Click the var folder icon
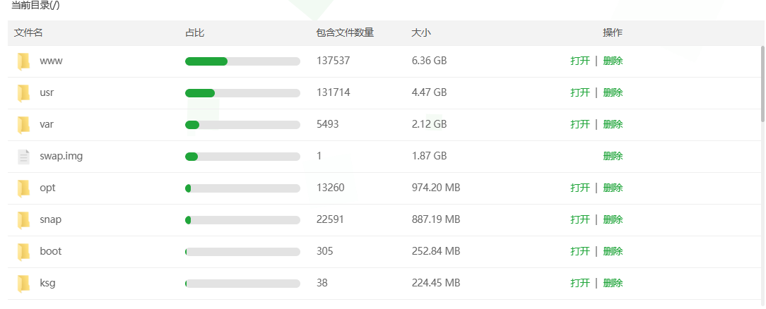This screenshot has width=766, height=309. [23, 125]
